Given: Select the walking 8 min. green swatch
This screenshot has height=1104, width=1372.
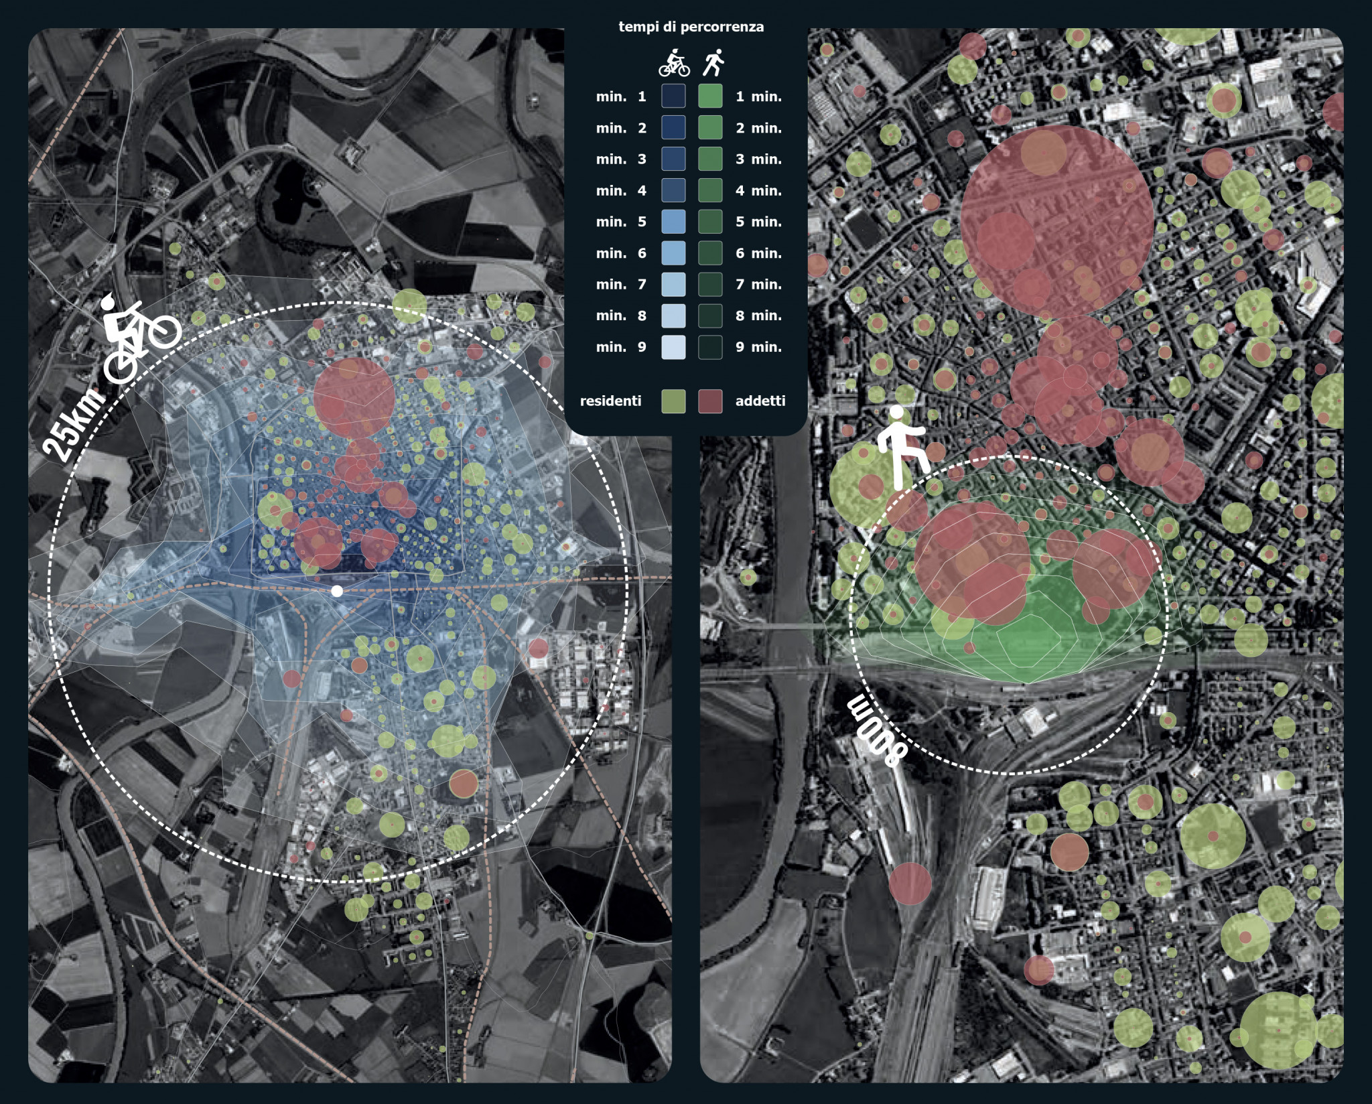Looking at the screenshot, I should click(710, 316).
